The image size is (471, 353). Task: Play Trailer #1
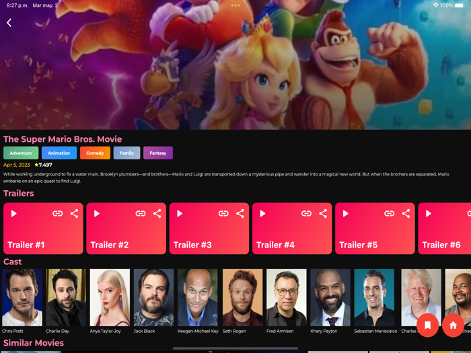pyautogui.click(x=14, y=213)
